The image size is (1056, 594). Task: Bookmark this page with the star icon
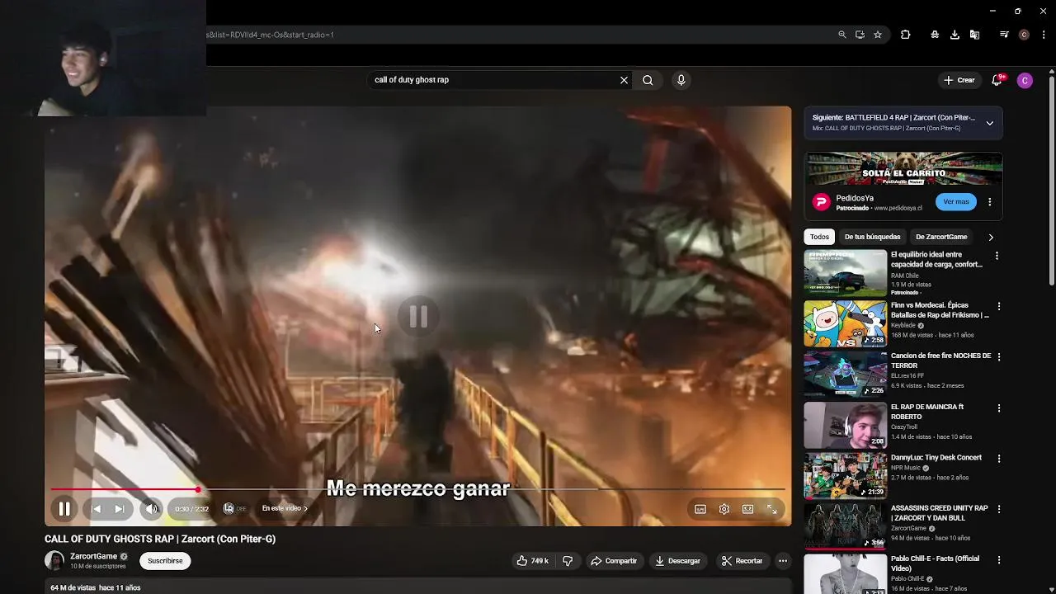(878, 35)
